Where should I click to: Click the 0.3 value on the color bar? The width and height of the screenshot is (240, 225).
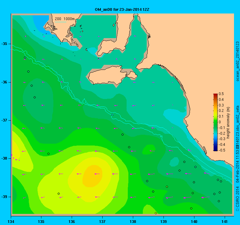(x=221, y=105)
